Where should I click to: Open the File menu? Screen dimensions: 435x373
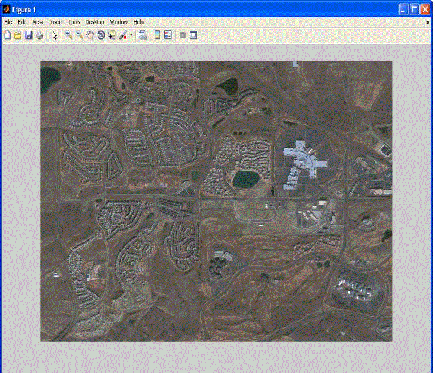8,22
